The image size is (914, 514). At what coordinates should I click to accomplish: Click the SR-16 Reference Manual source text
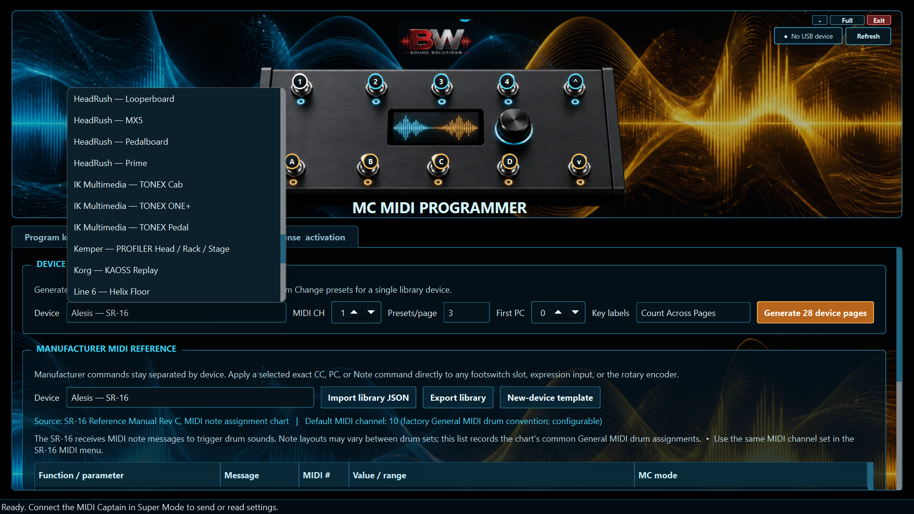pyautogui.click(x=161, y=421)
